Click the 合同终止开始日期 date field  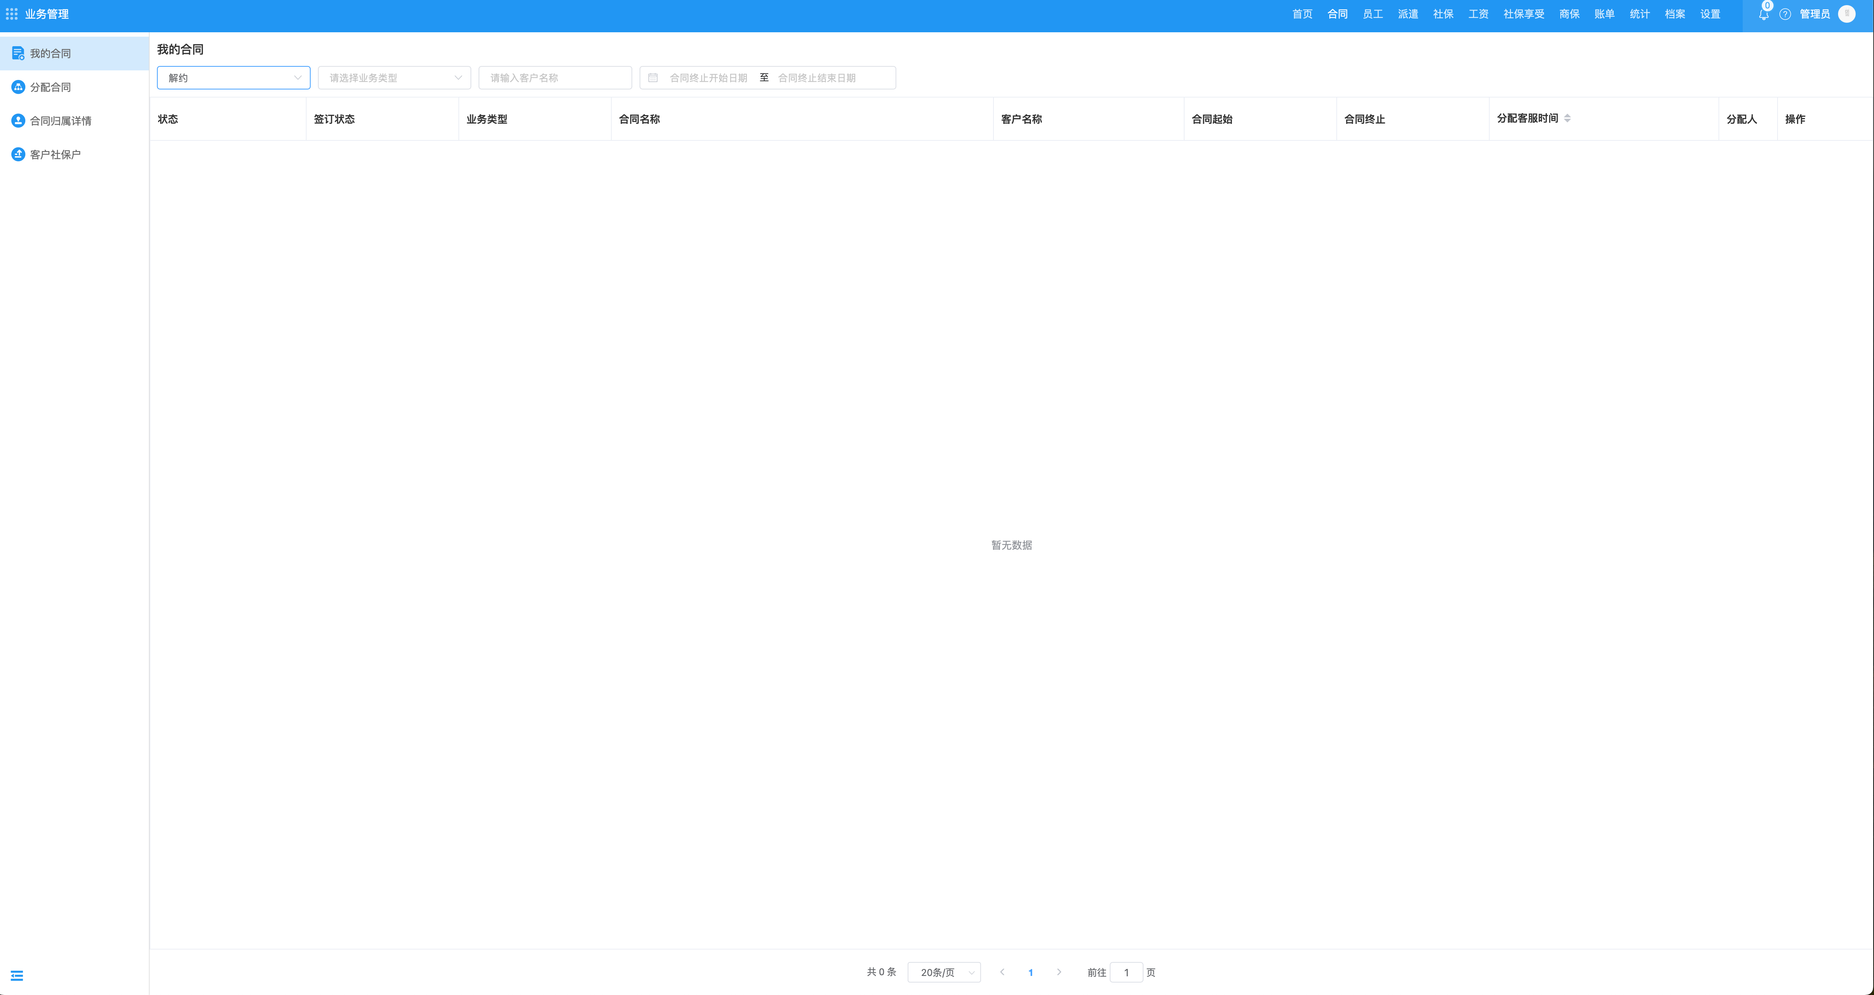tap(709, 78)
